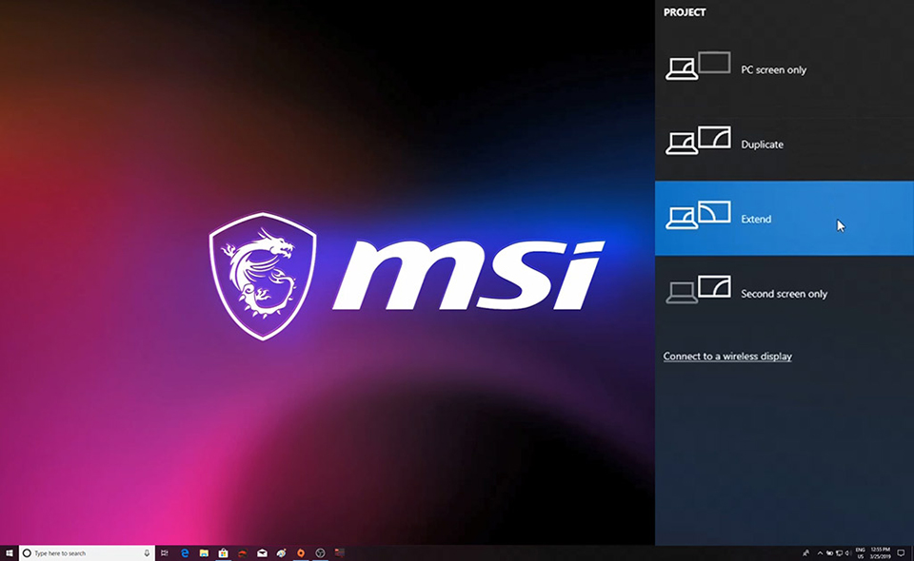Click Connect to a wireless display link
This screenshot has height=561, width=914.
727,357
